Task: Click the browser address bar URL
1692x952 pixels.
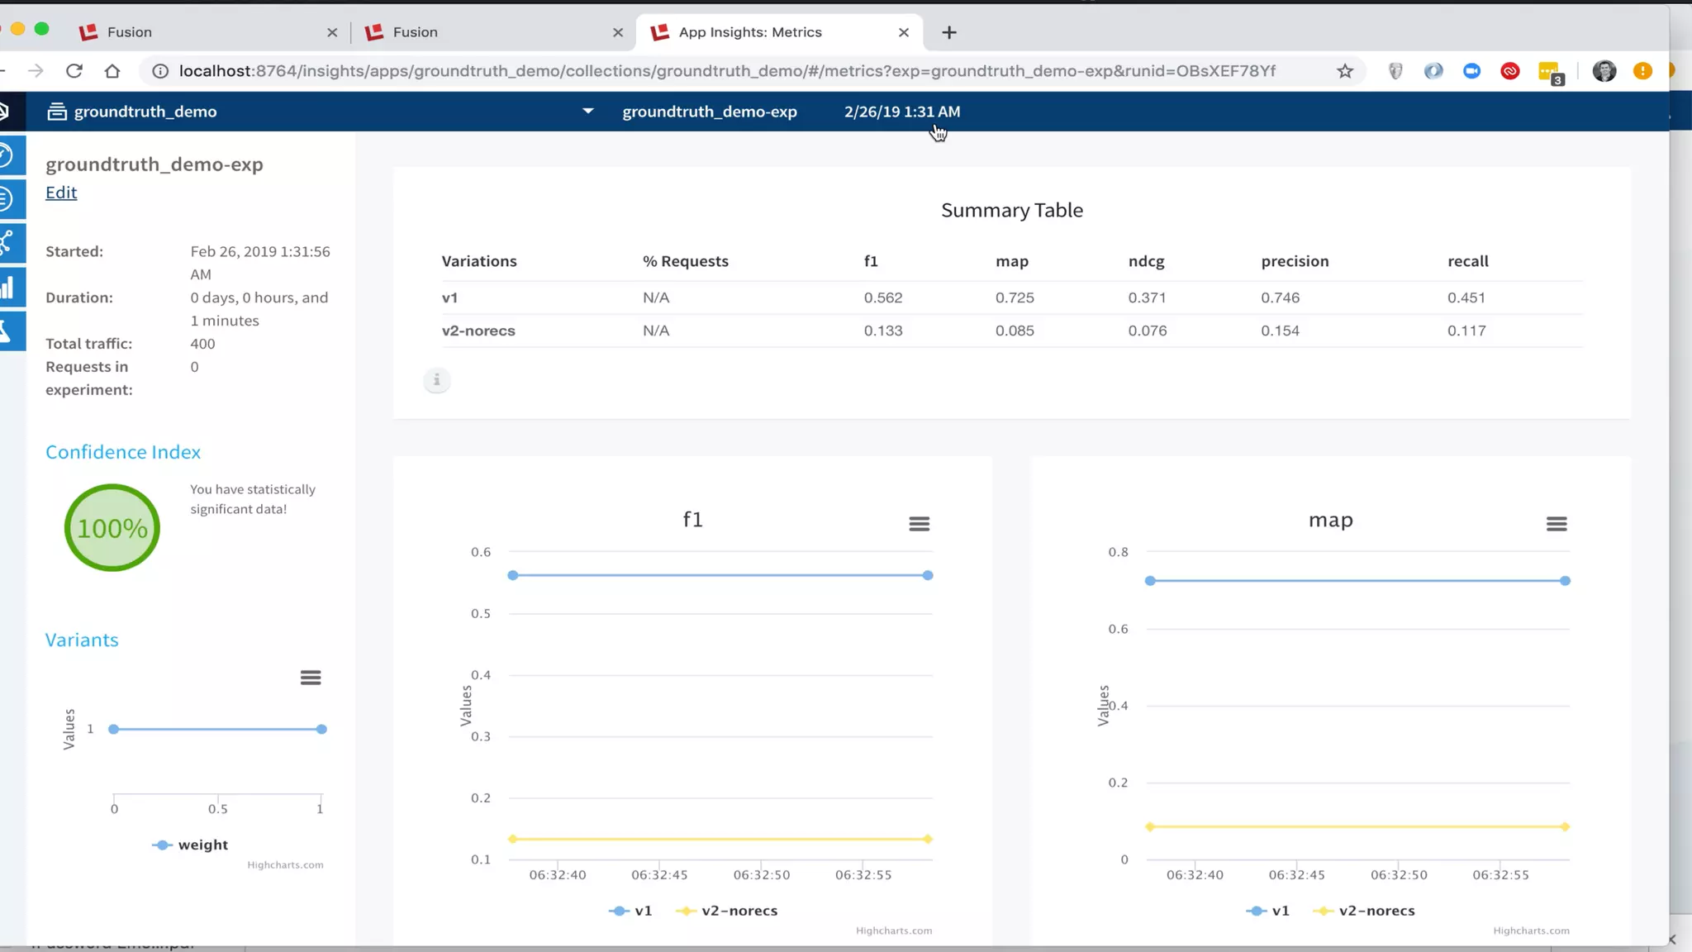Action: coord(727,71)
